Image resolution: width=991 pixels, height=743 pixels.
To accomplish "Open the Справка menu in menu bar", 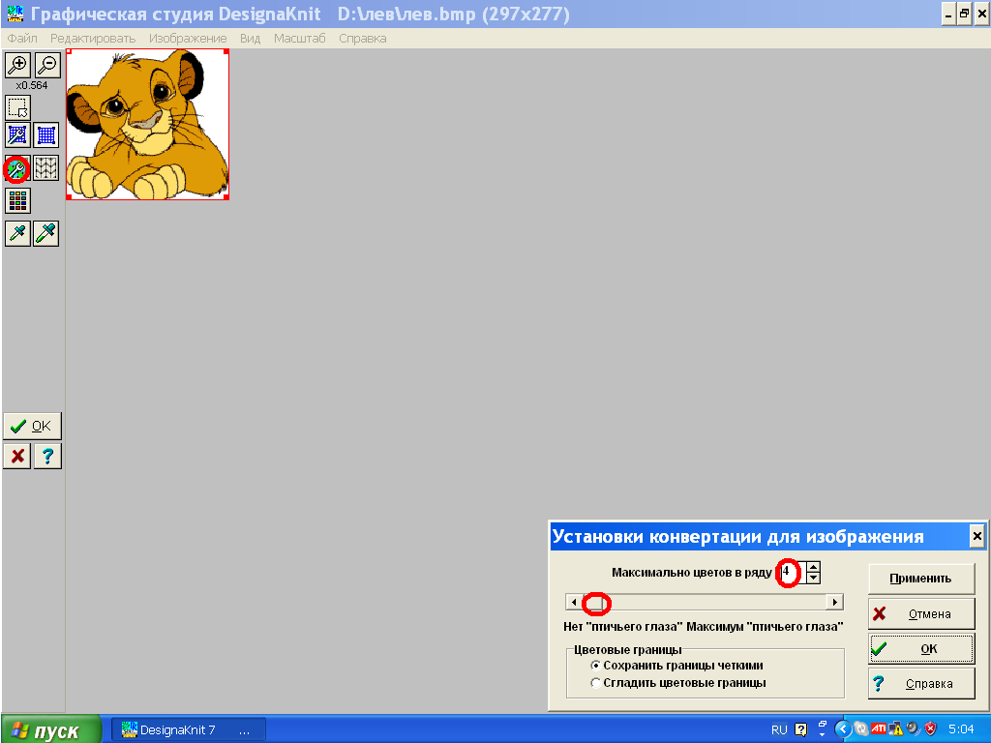I will coord(363,39).
